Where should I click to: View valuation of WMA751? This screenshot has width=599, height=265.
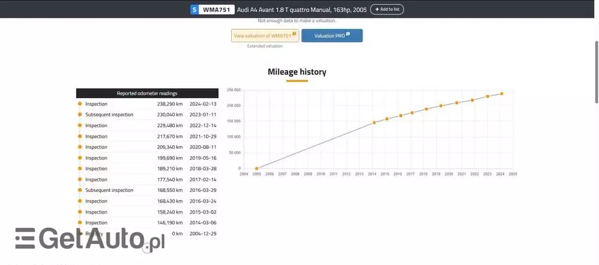(x=263, y=36)
